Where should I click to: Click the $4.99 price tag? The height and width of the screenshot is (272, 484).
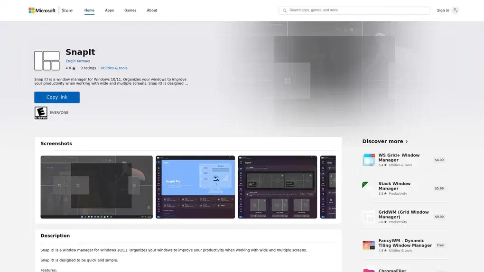pyautogui.click(x=439, y=160)
